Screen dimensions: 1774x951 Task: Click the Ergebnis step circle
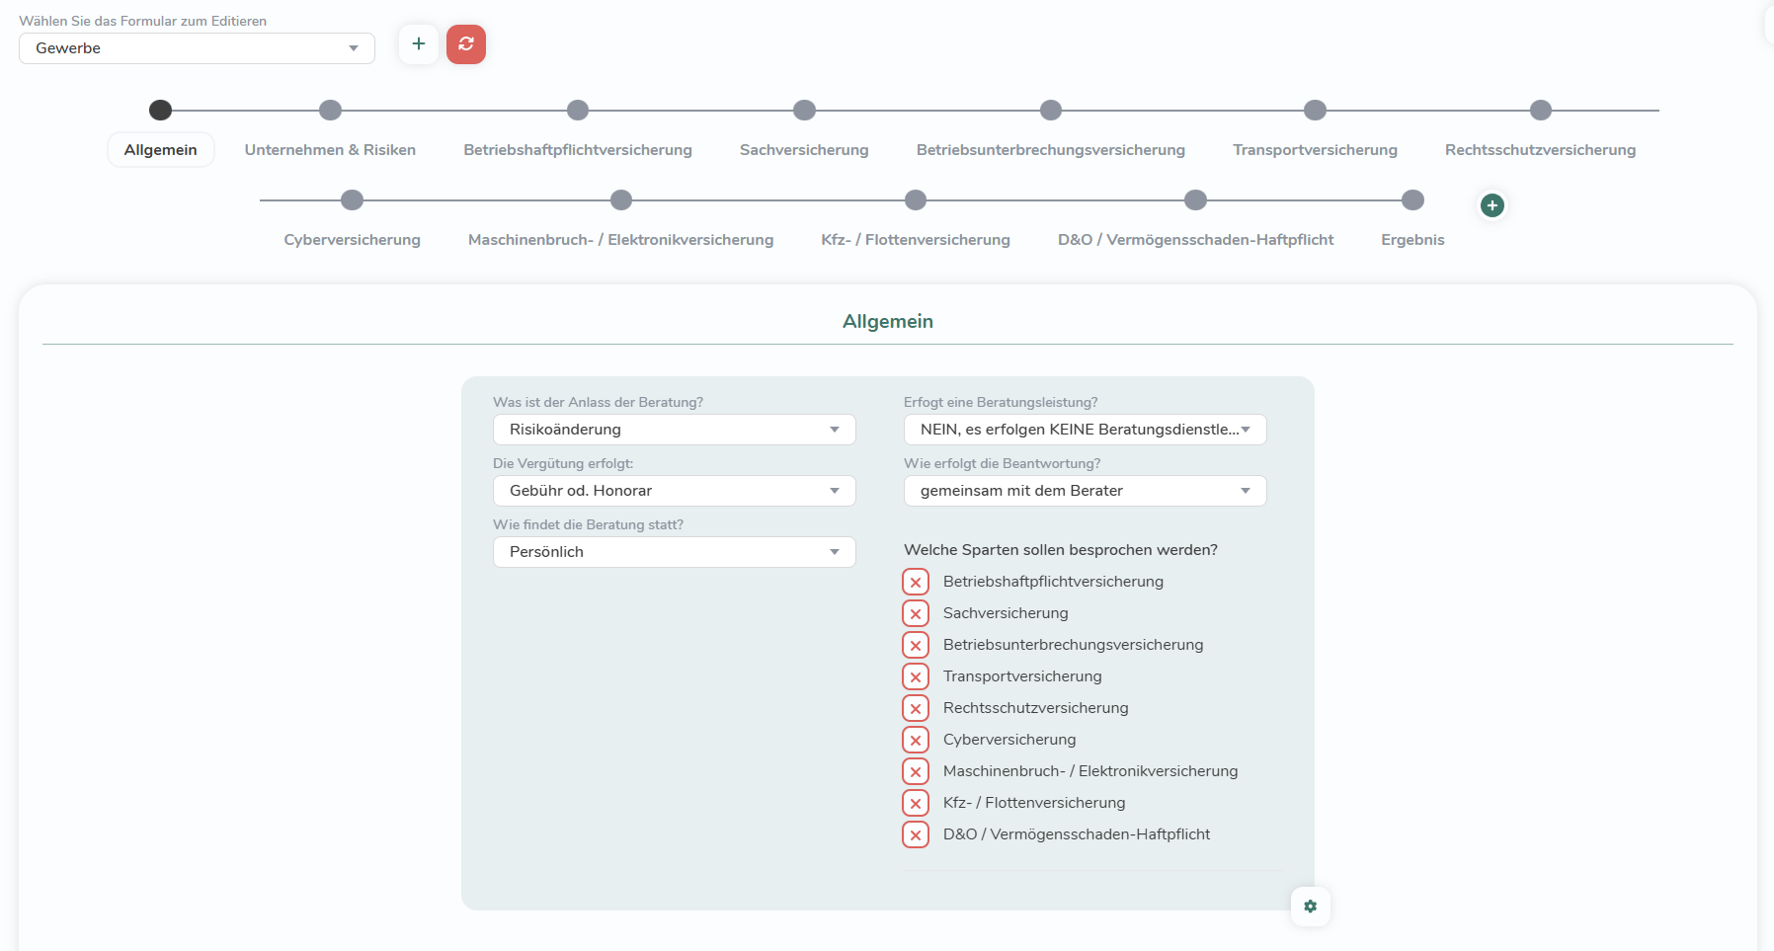pos(1412,200)
